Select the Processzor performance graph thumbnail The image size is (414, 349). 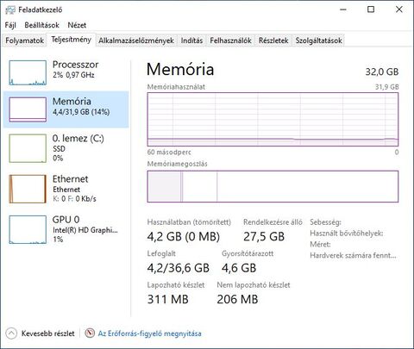coord(28,72)
